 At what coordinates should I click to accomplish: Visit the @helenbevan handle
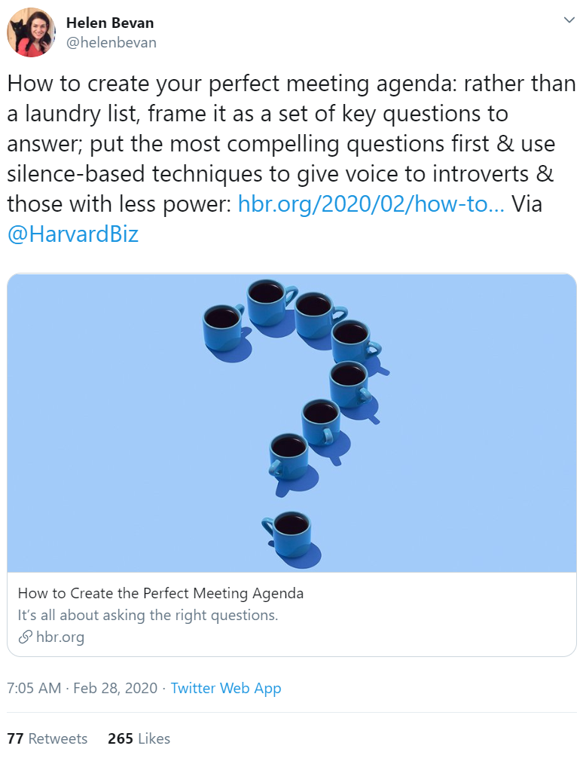(111, 43)
